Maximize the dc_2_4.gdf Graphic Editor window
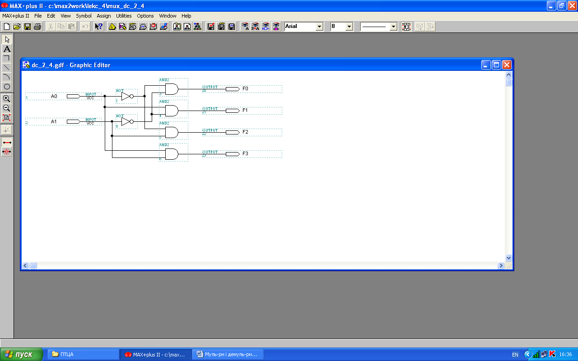Viewport: 578px width, 361px height. [x=496, y=65]
